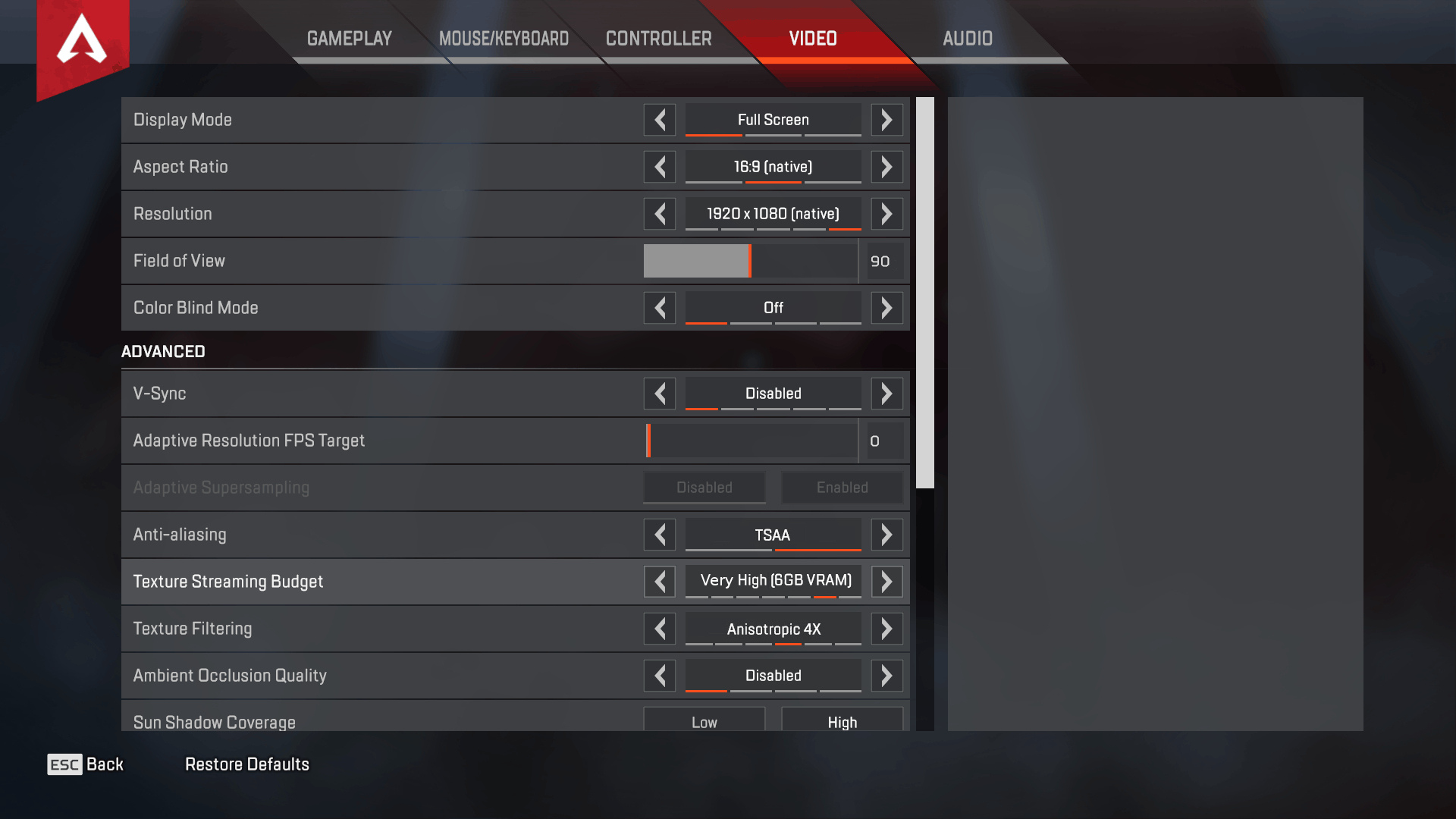Expand Anti-aliasing options dropdown
The image size is (1456, 819).
(886, 534)
